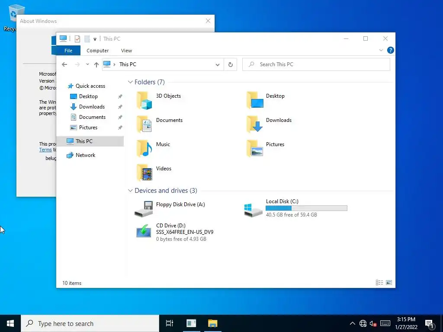Select the Floppy Disk Drive (A:) icon
Screen dimensions: 443x332
(x=144, y=209)
